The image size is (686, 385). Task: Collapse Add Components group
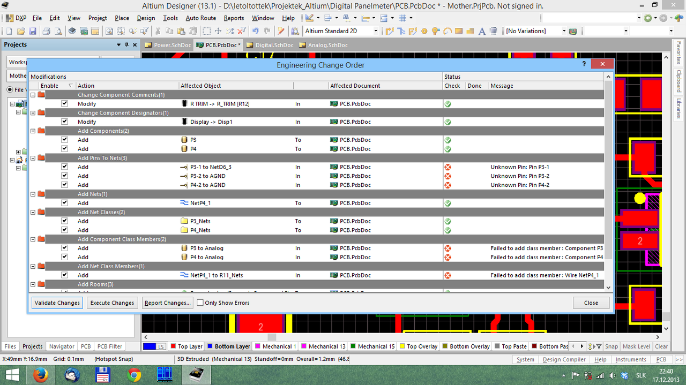33,131
